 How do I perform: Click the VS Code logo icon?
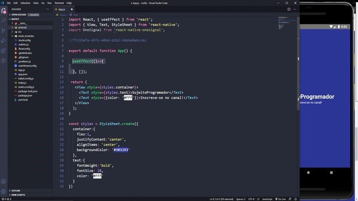pos(2,3)
